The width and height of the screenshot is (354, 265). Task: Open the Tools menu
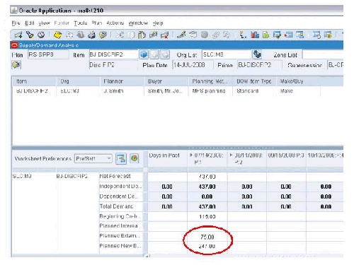click(x=80, y=23)
